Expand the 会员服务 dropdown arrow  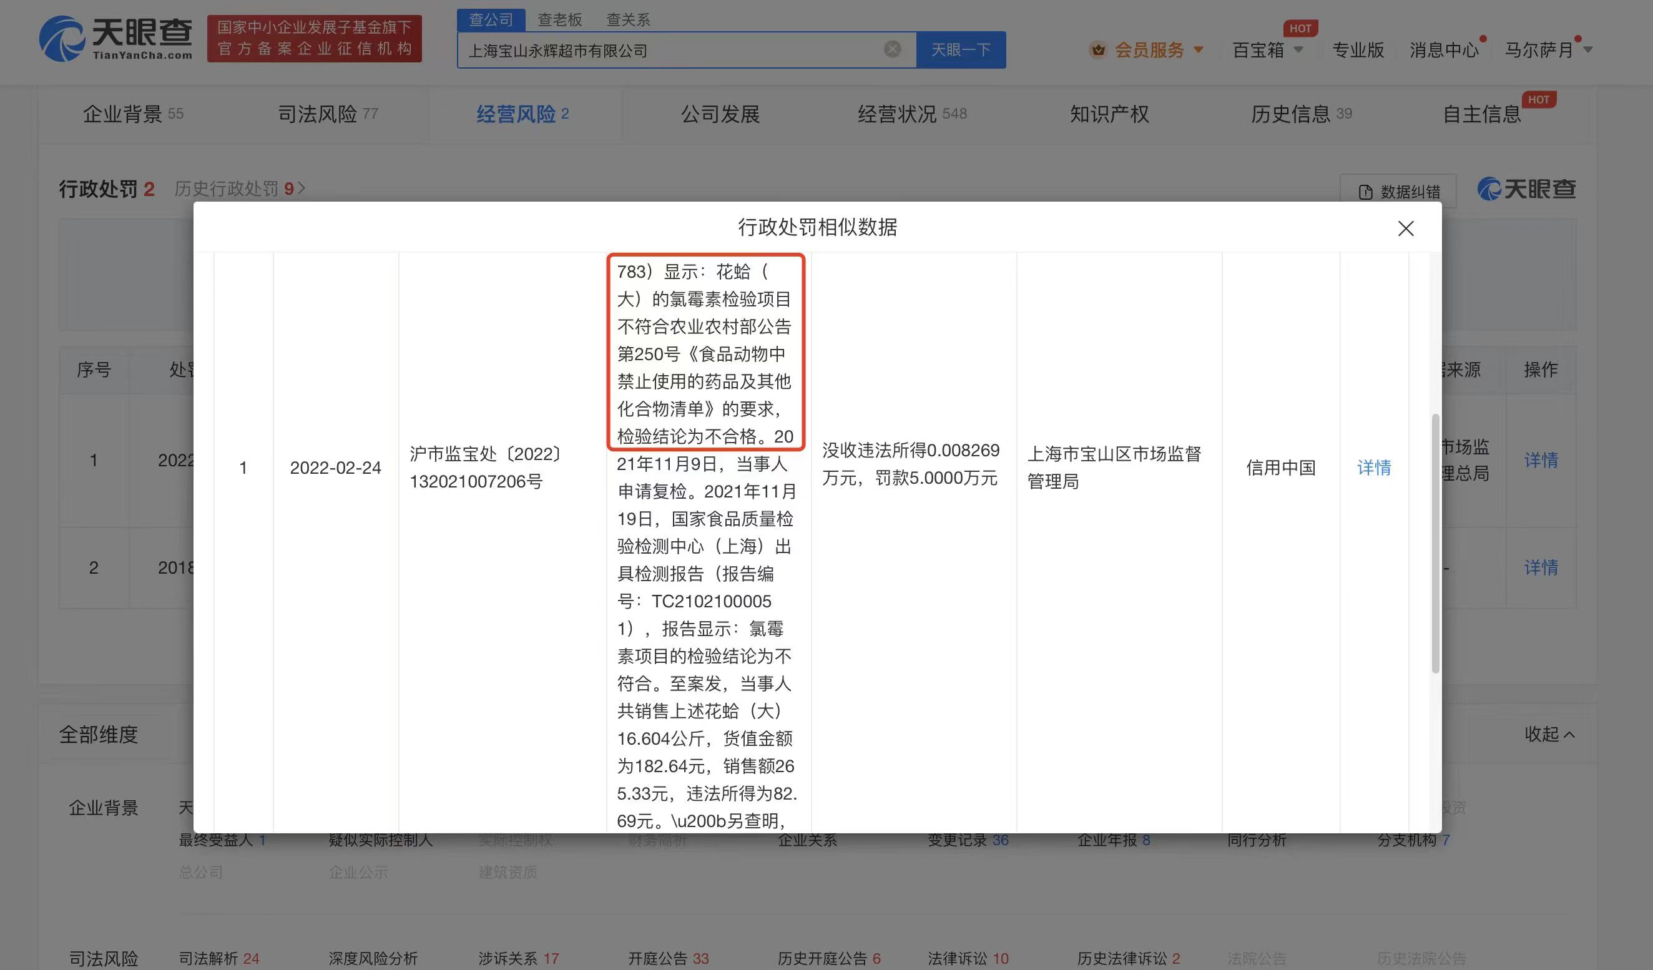pyautogui.click(x=1199, y=50)
